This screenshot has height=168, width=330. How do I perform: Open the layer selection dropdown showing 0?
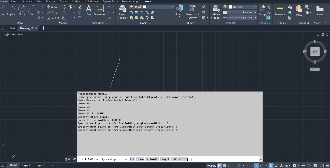172,7
